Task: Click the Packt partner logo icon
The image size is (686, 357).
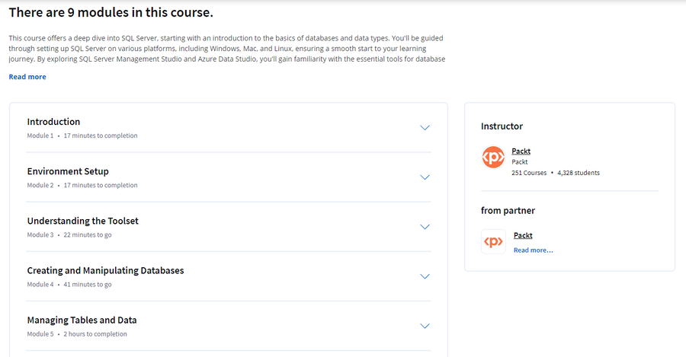Action: click(x=493, y=241)
